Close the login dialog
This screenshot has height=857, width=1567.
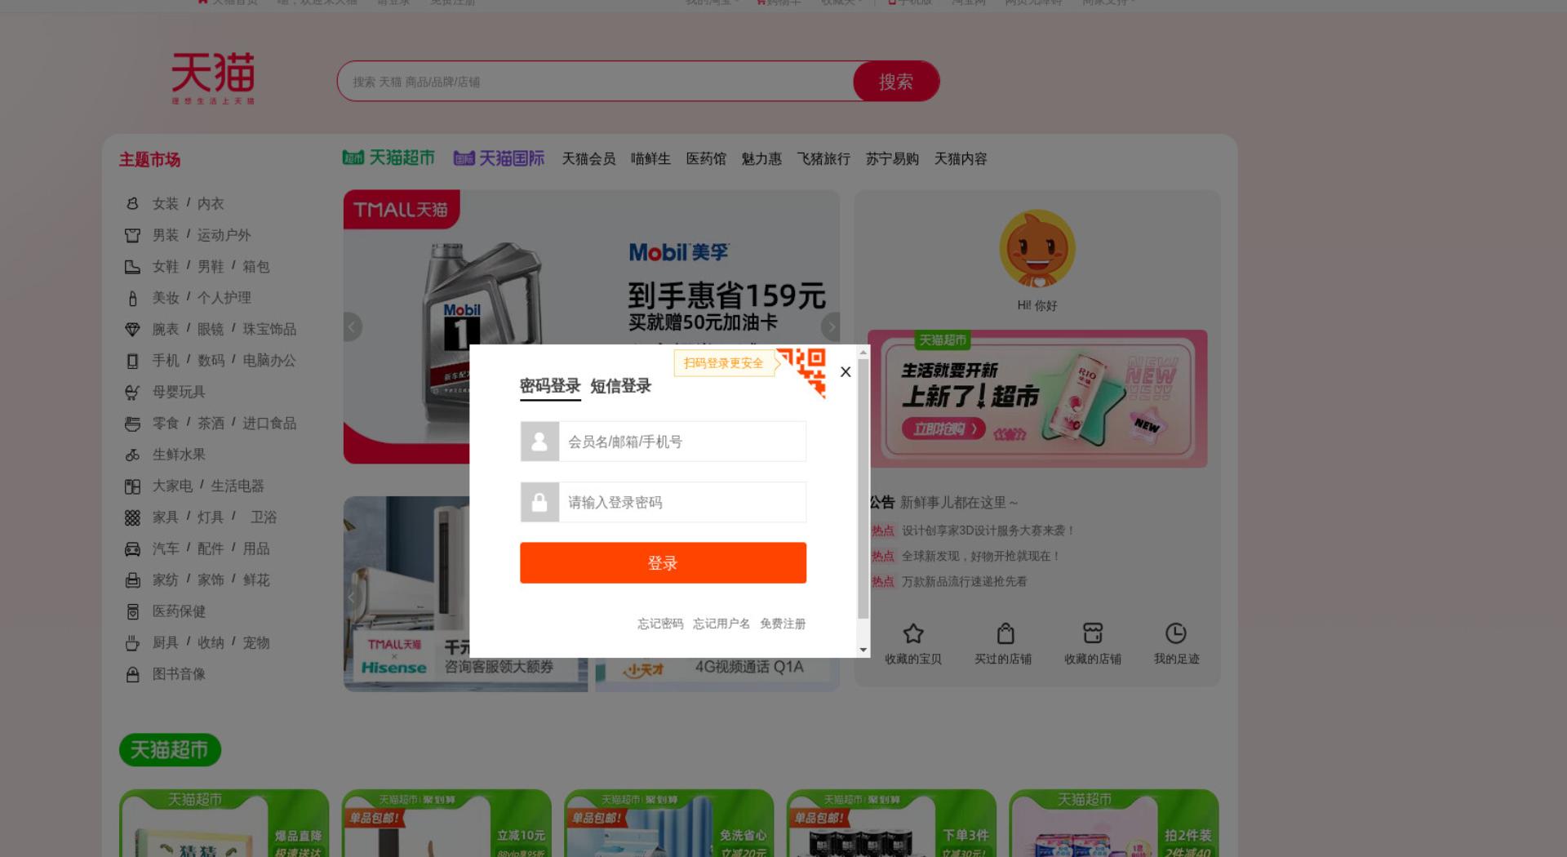pos(846,372)
